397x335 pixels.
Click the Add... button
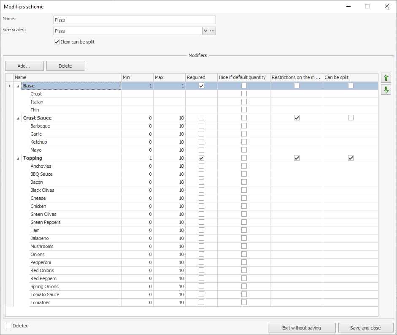click(x=24, y=66)
